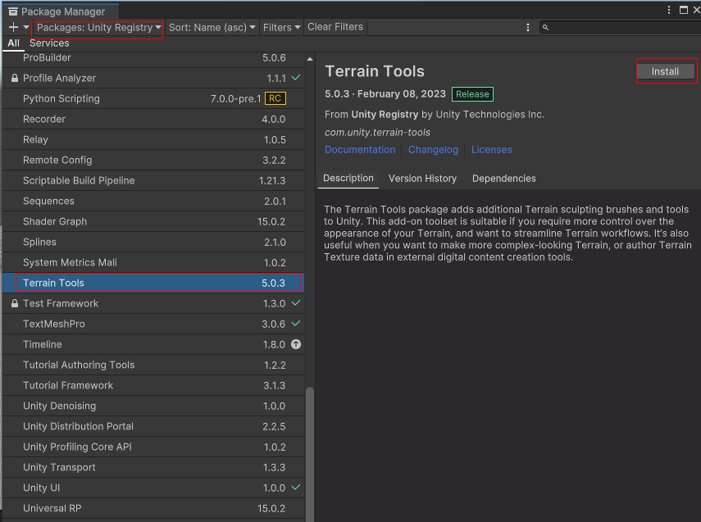
Task: Open the add package dropdown arrow
Action: click(26, 28)
